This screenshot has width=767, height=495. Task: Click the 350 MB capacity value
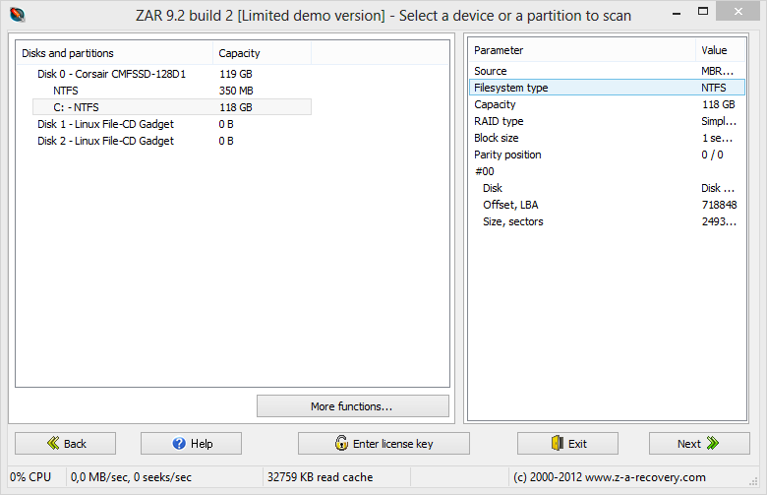point(236,91)
